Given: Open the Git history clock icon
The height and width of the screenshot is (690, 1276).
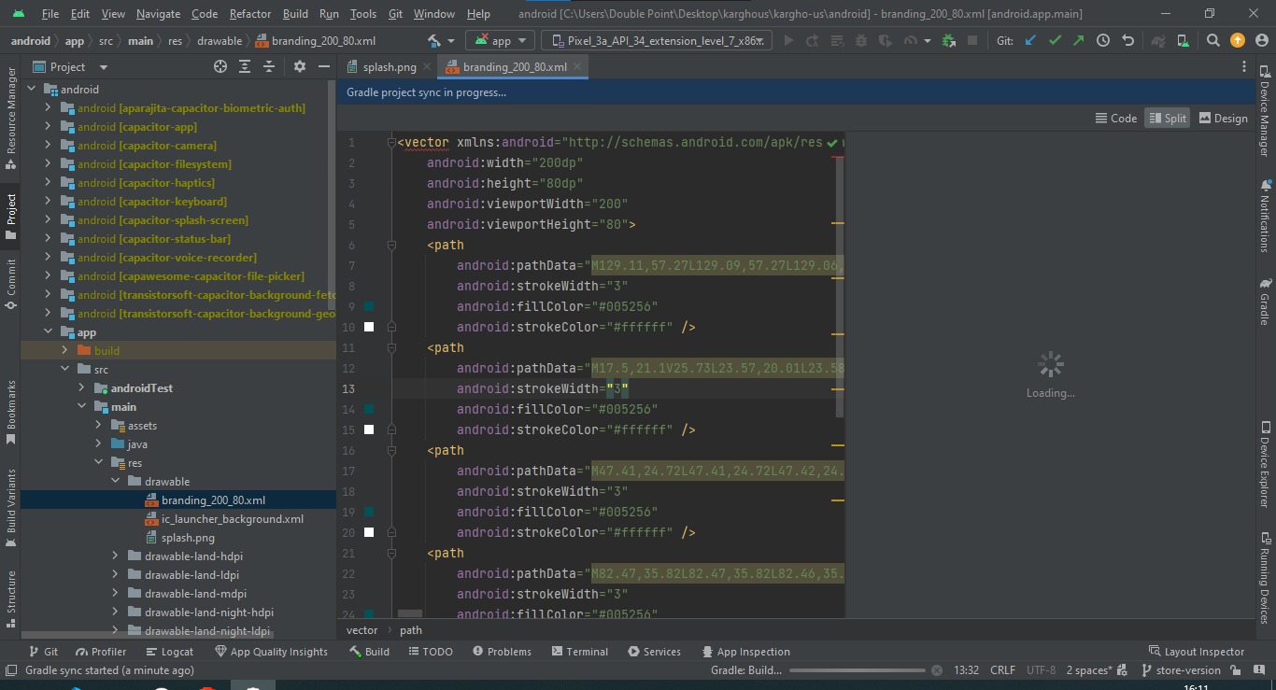Looking at the screenshot, I should pos(1103,41).
